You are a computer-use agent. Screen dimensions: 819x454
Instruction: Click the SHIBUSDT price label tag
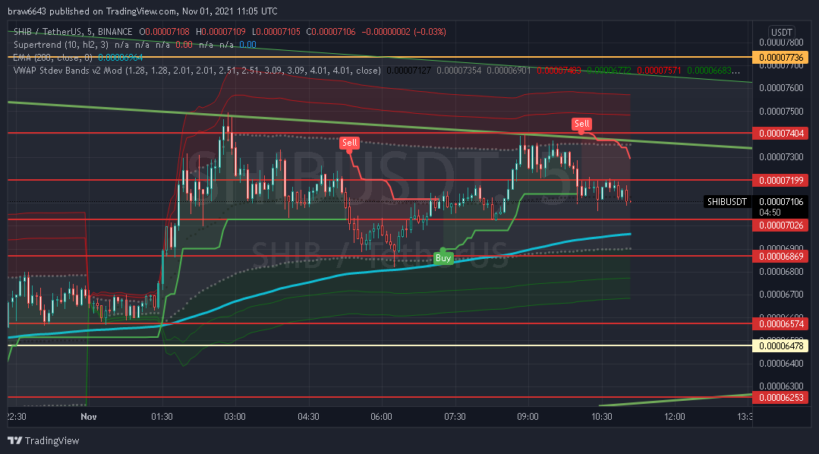click(x=726, y=202)
